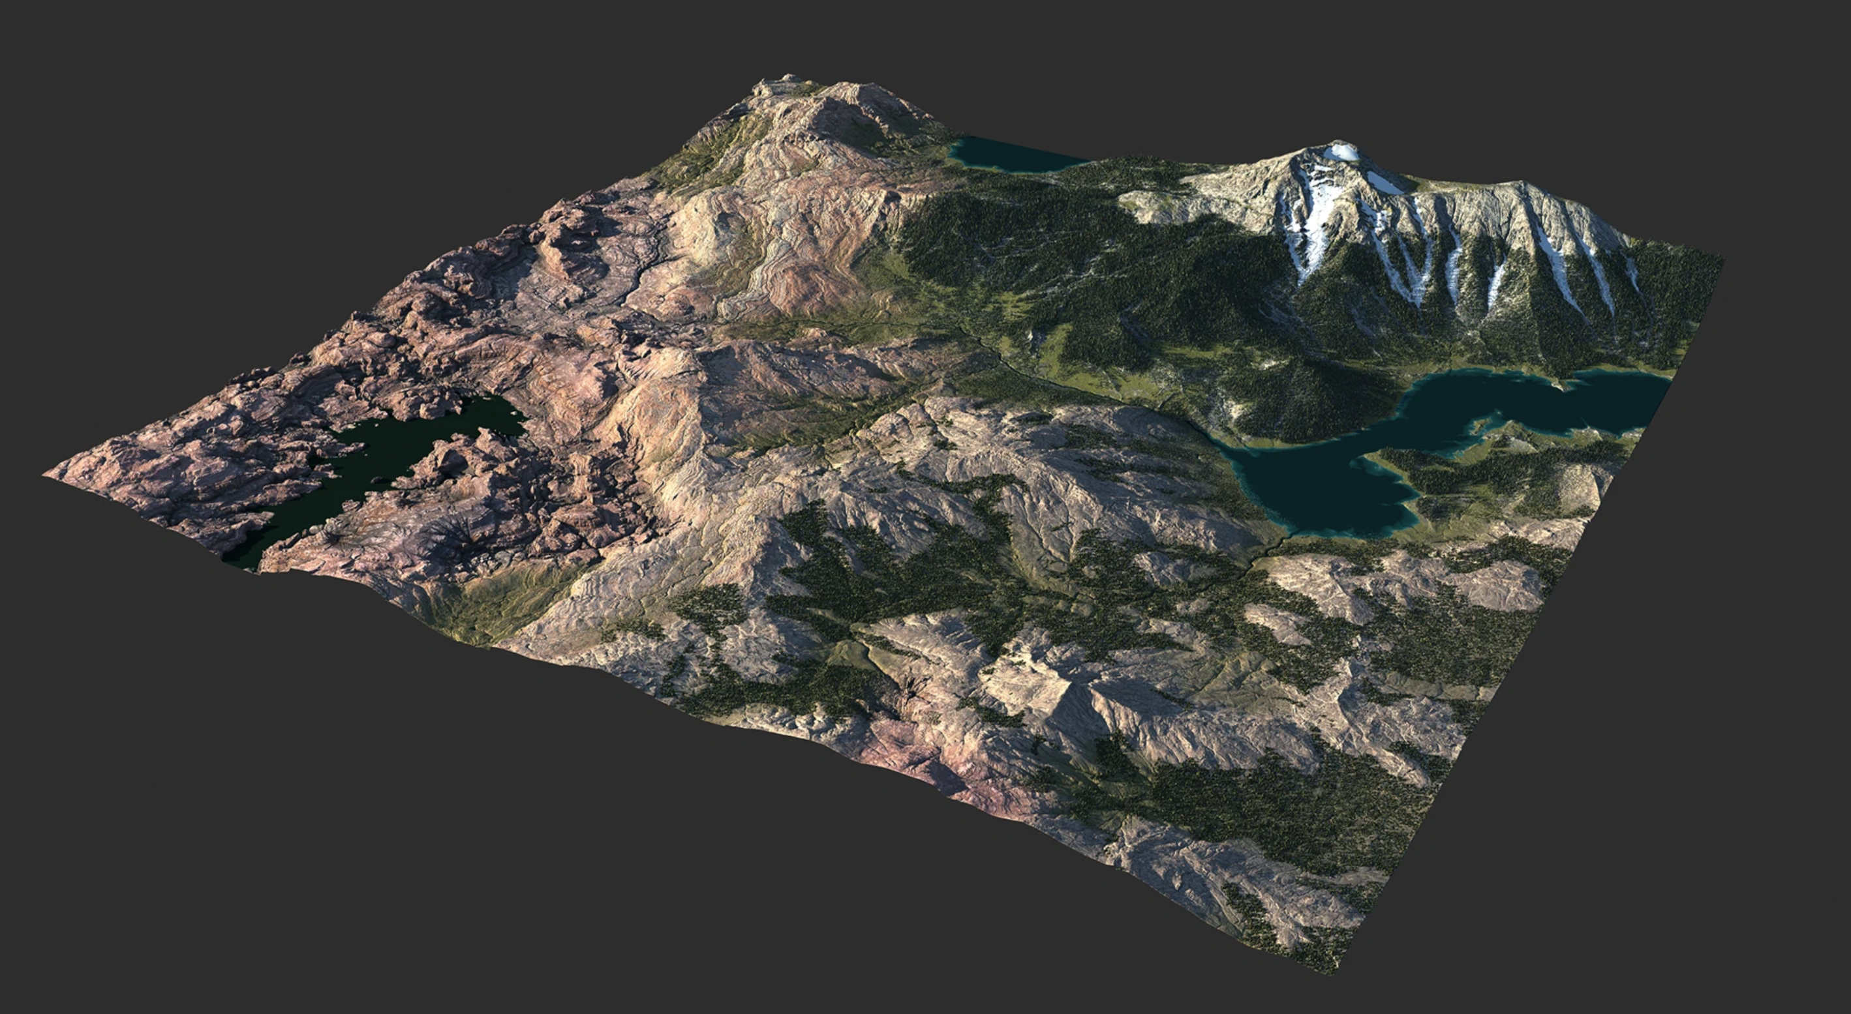This screenshot has height=1014, width=1851.
Task: Click the empty dark background below the terrain
Action: coord(647,898)
